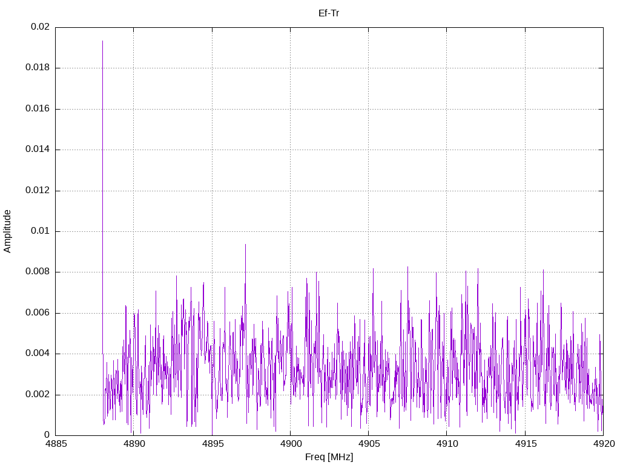The image size is (620, 465).
Task: Click the y-axis tick label 0.012
Action: (x=38, y=191)
